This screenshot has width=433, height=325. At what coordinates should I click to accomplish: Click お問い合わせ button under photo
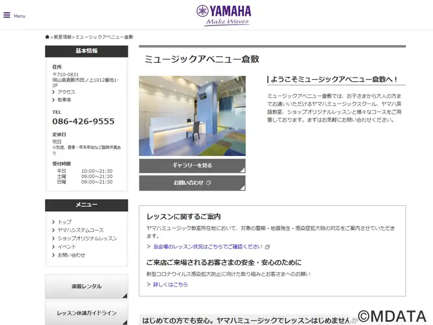(192, 183)
